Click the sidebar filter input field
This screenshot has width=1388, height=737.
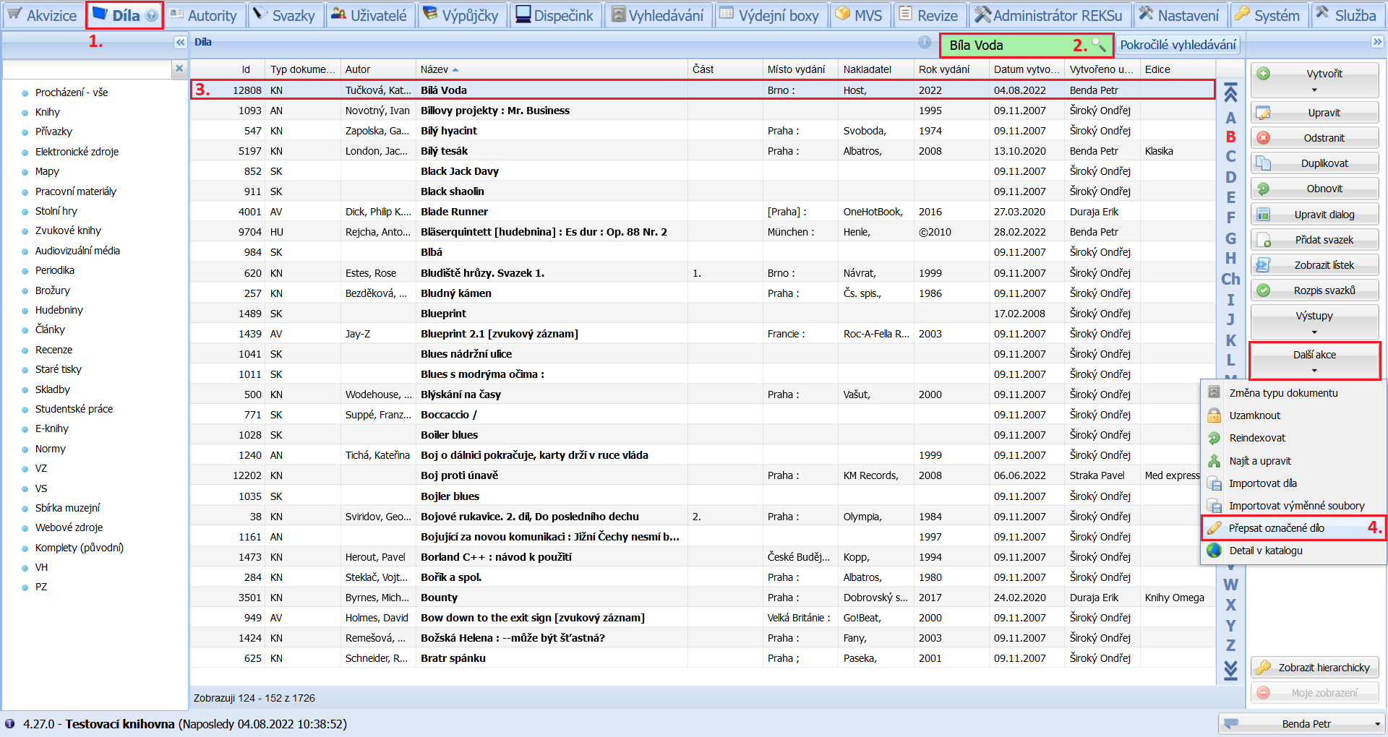87,69
